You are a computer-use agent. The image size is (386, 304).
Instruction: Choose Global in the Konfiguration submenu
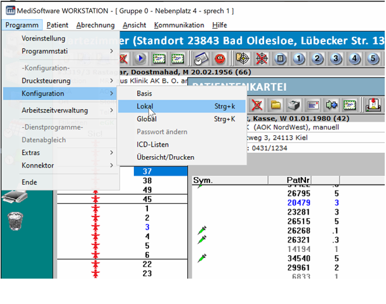(x=182, y=119)
